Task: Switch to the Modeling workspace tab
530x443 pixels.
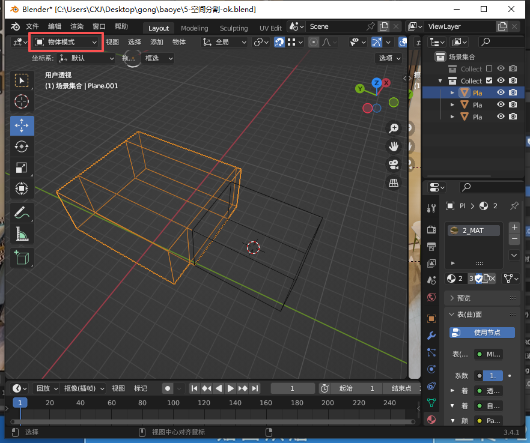Action: [x=194, y=28]
